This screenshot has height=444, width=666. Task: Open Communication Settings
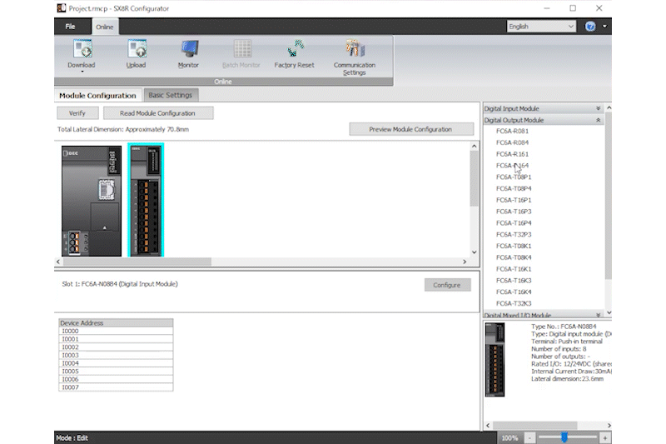point(355,57)
